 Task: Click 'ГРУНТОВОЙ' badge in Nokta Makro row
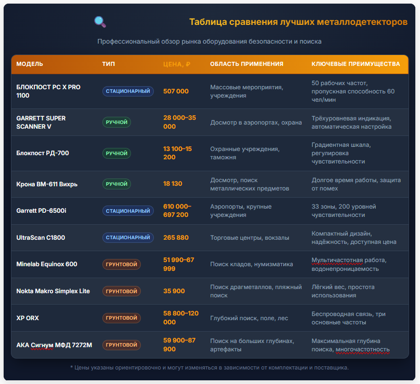click(122, 291)
